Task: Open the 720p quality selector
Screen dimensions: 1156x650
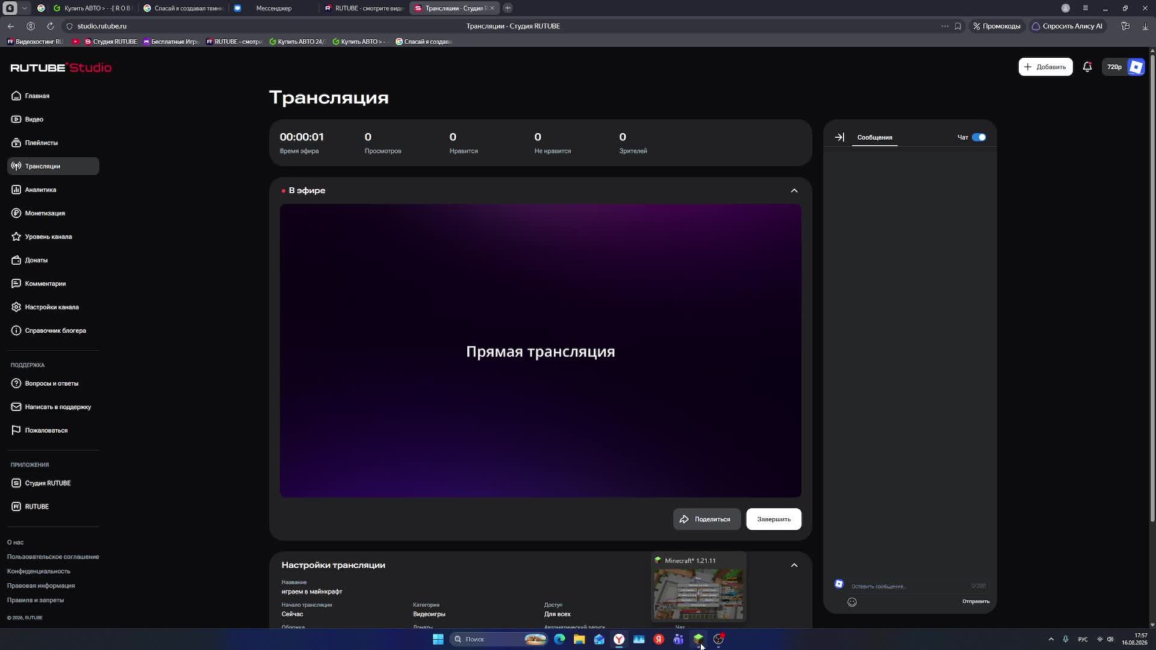Action: (1114, 67)
